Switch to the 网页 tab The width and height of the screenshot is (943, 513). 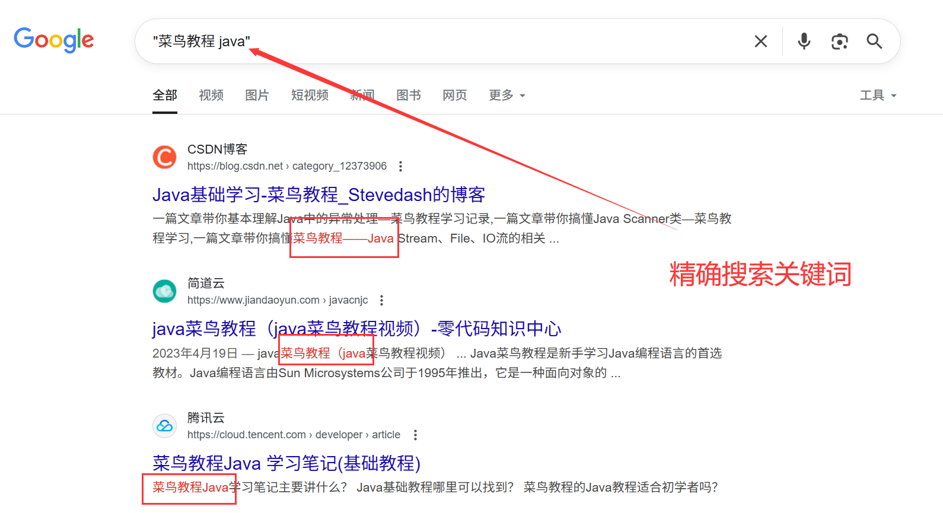(455, 95)
